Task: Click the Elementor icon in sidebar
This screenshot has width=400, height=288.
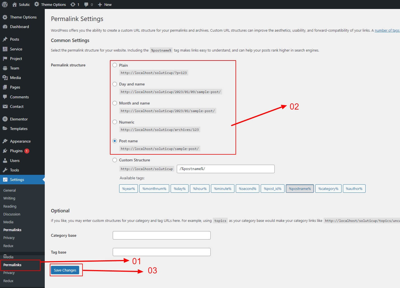Action: 5,119
